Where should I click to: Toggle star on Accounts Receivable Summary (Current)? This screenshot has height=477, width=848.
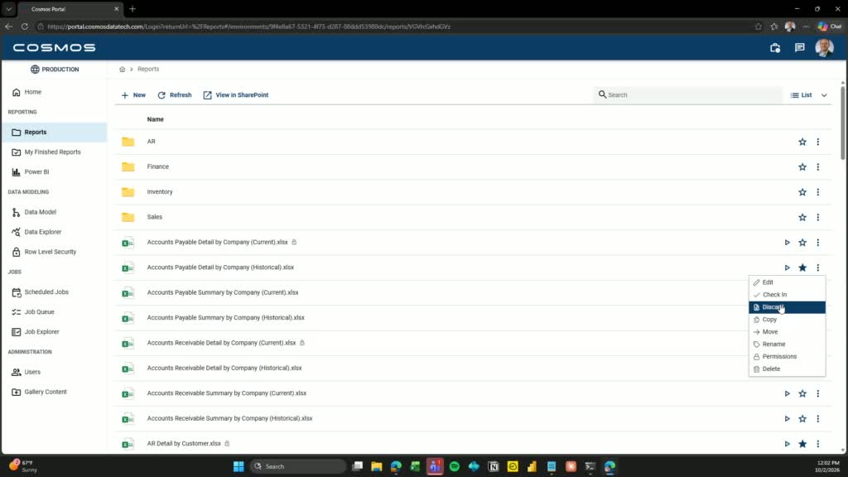click(x=802, y=393)
